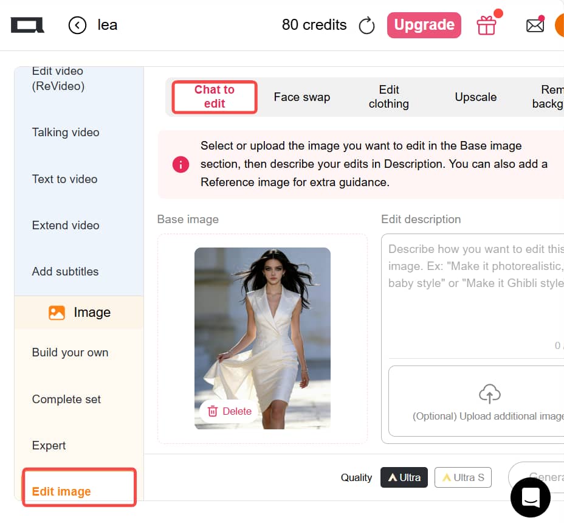
Task: Switch to the Upscale tab
Action: (x=476, y=97)
